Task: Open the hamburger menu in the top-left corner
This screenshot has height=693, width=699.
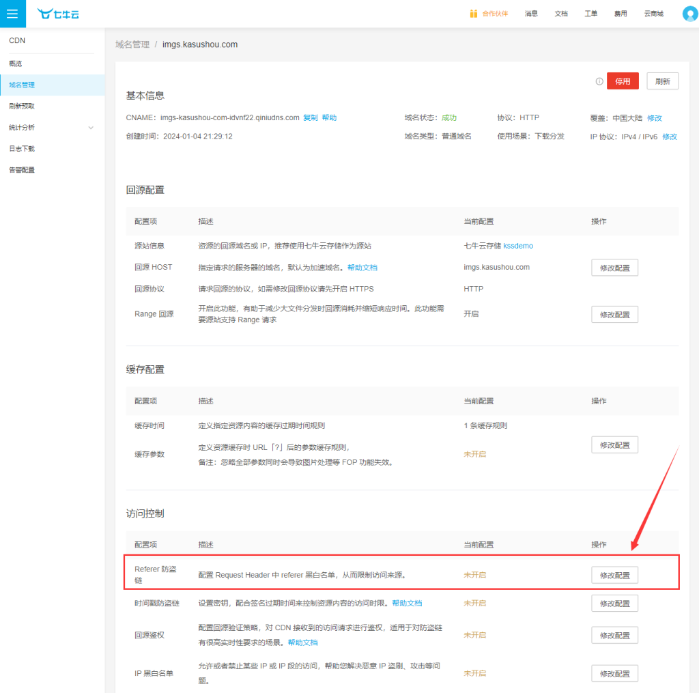Action: [x=12, y=14]
